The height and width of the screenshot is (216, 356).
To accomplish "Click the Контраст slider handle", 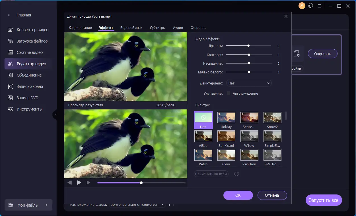I will point(249,55).
